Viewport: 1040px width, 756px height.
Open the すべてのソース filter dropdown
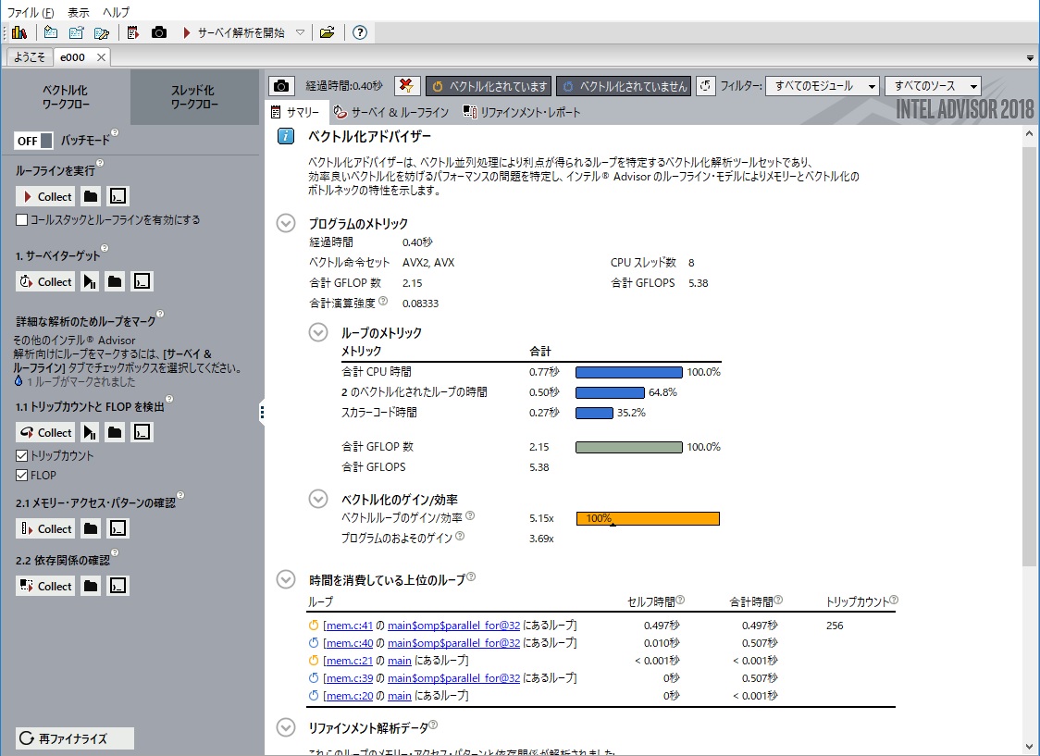(x=932, y=86)
